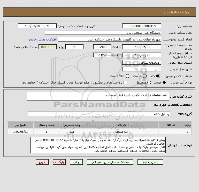Click the days remaining field showing 2
Viewport: 199px width, 192px height.
[74, 47]
